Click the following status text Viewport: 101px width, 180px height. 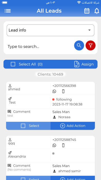pos(64,99)
